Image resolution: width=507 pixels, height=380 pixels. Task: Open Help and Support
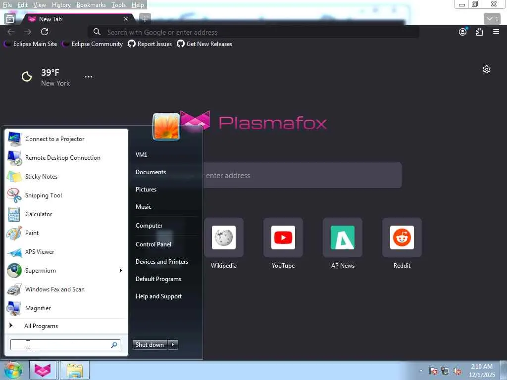click(x=158, y=296)
